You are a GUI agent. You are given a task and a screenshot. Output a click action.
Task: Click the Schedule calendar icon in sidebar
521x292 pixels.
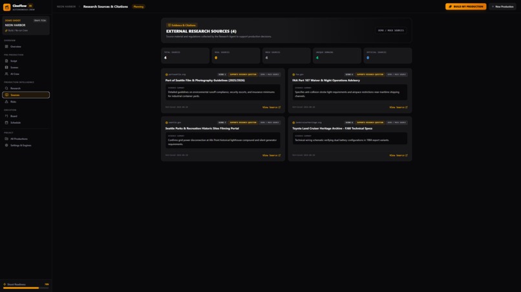coord(6,122)
